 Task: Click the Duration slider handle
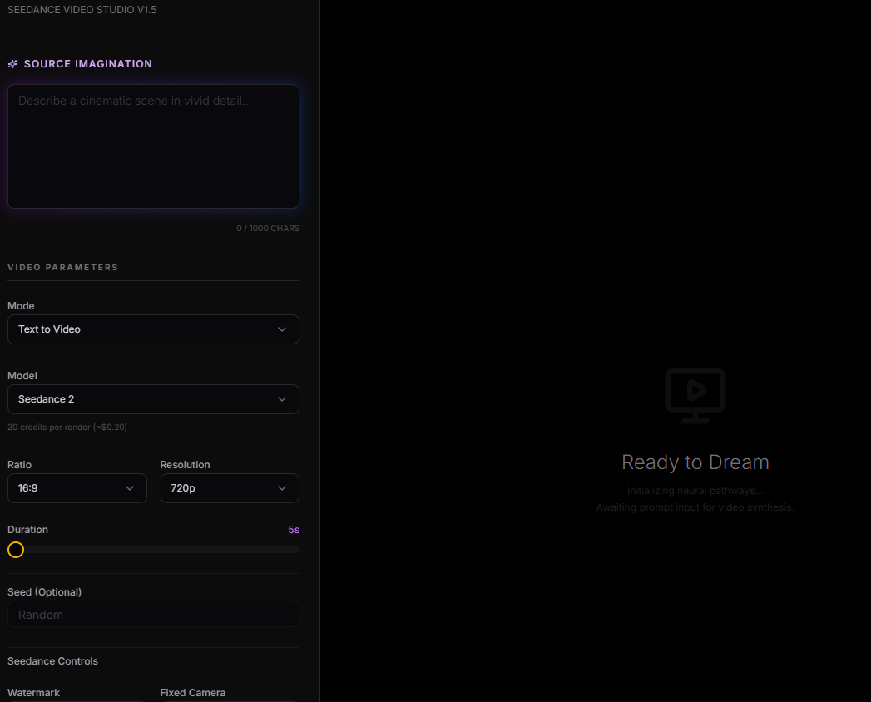tap(16, 550)
